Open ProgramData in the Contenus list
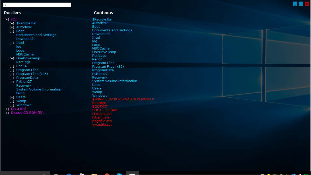Image resolution: width=311 pixels, height=175 pixels. (x=103, y=70)
